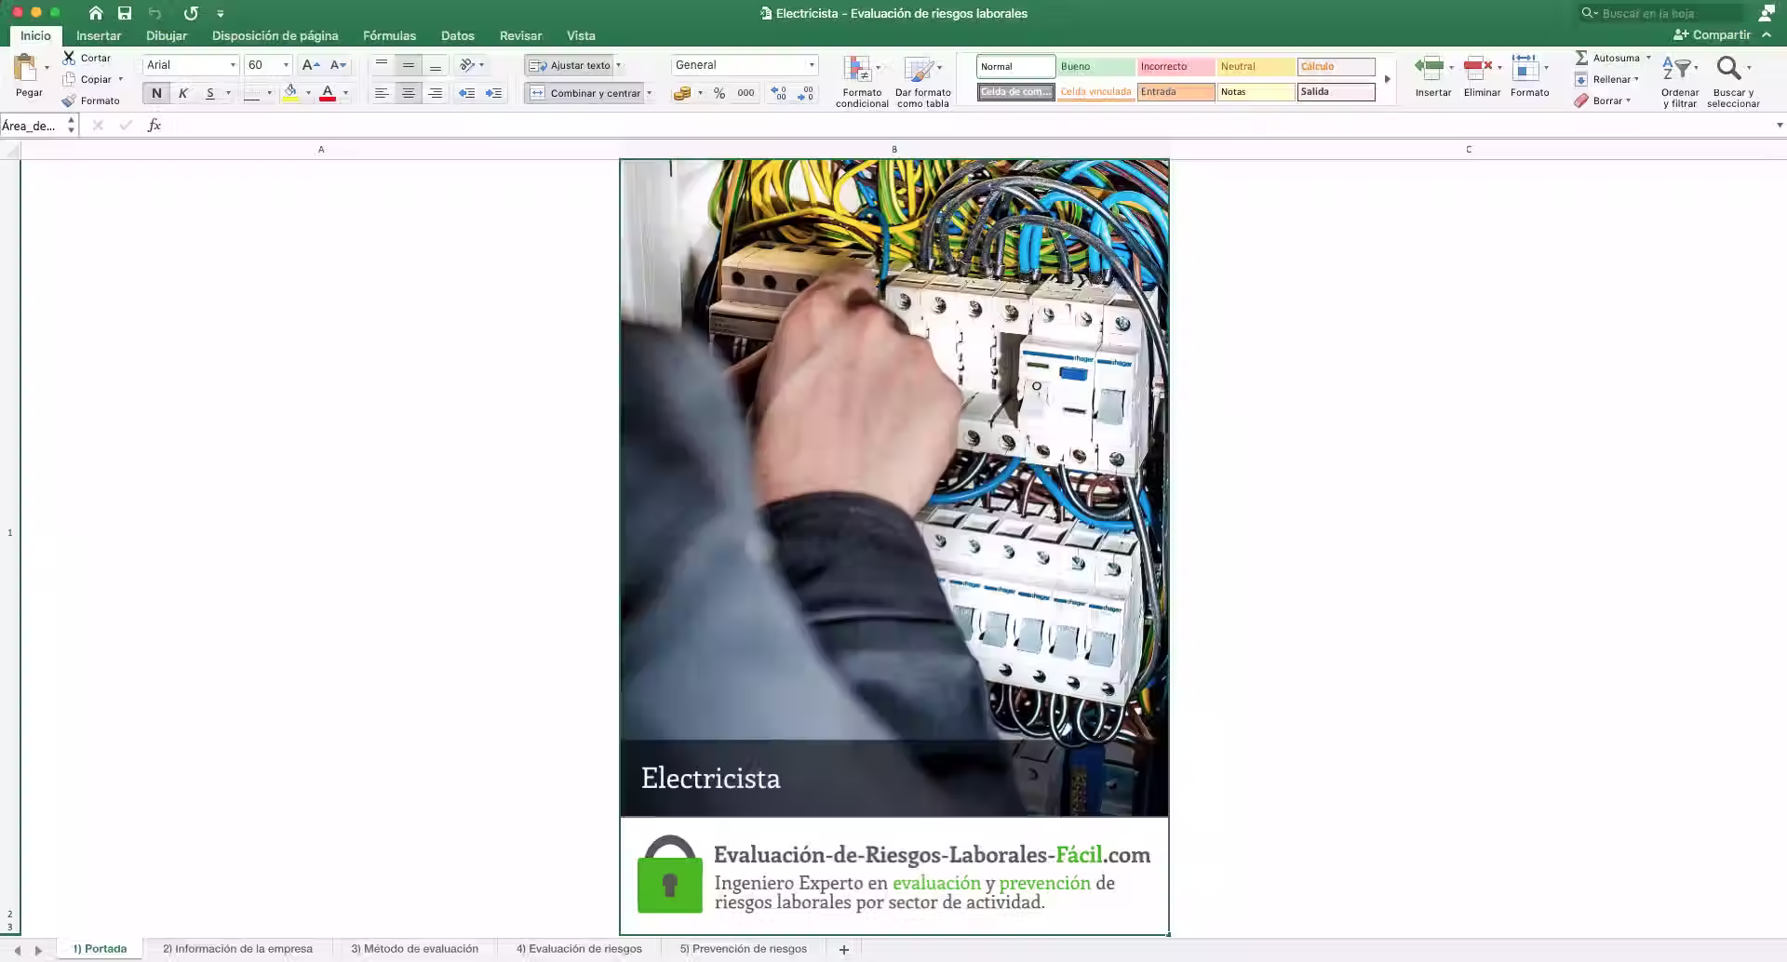This screenshot has height=962, width=1787.
Task: Toggle underline formatting with the S icon
Action: coord(211,93)
